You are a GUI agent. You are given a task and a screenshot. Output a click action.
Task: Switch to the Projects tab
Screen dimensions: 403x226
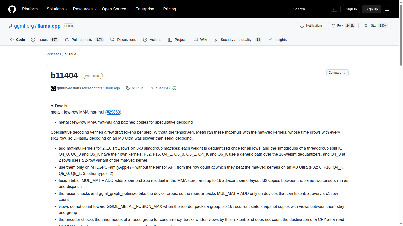178,40
